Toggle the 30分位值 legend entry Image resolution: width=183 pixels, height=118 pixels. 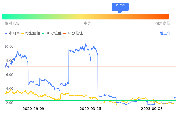tap(51, 33)
